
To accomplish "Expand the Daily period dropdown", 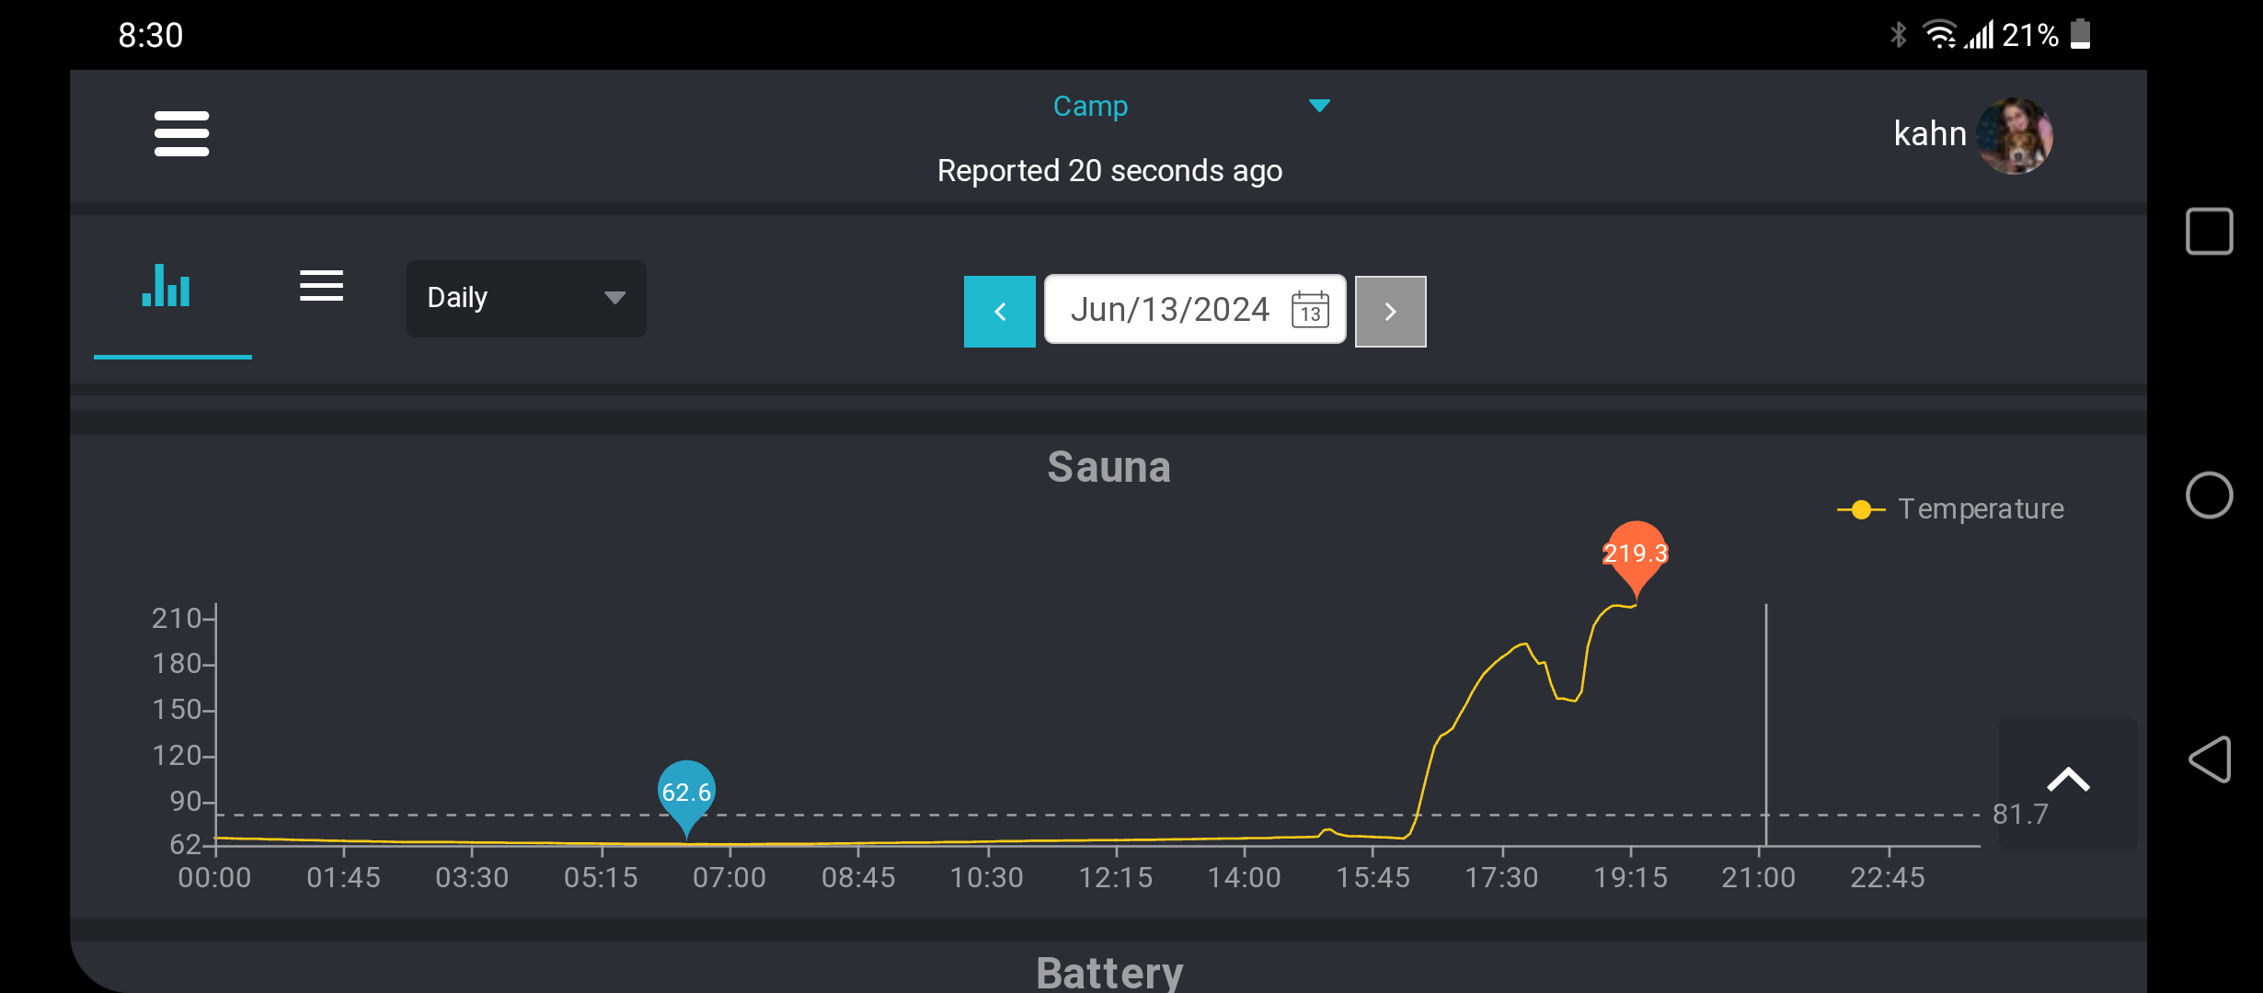I will pyautogui.click(x=525, y=298).
